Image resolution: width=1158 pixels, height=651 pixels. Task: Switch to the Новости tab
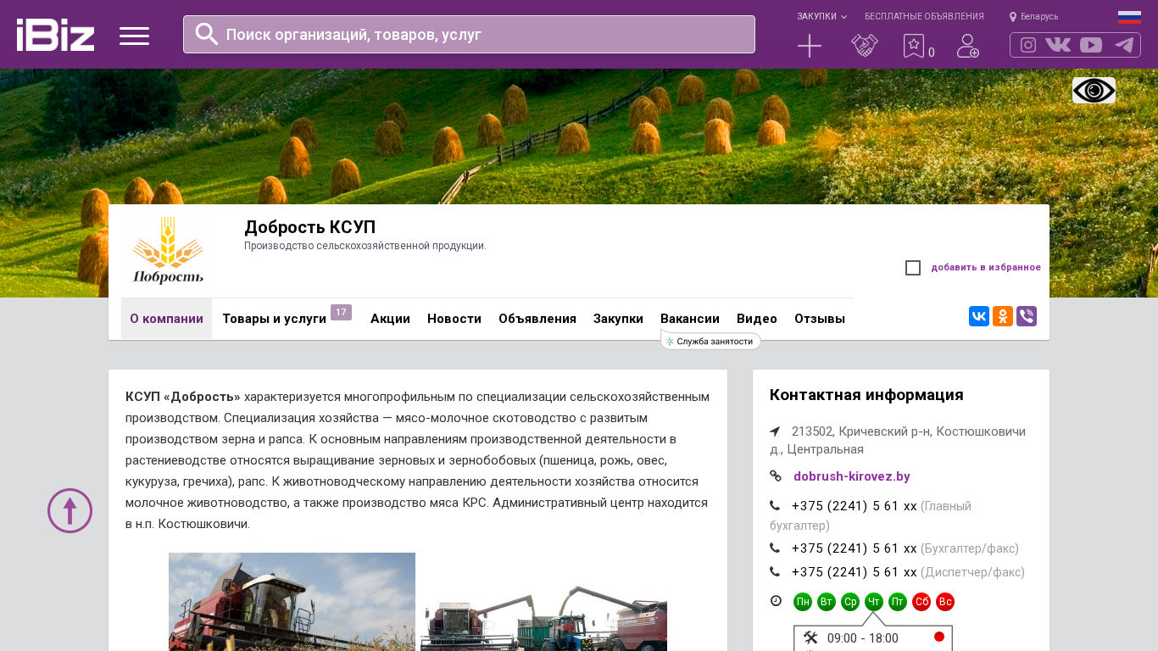tap(454, 319)
